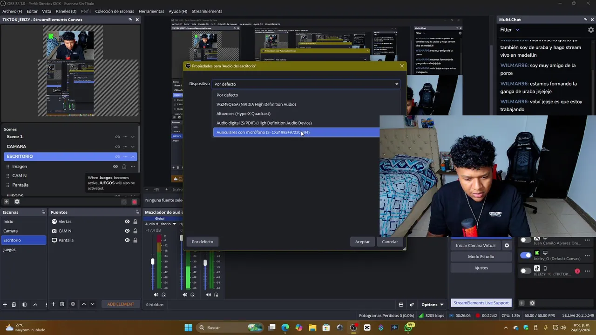The height and width of the screenshot is (335, 596).
Task: Remove source with Fuentes trash icon
Action: tap(62, 304)
